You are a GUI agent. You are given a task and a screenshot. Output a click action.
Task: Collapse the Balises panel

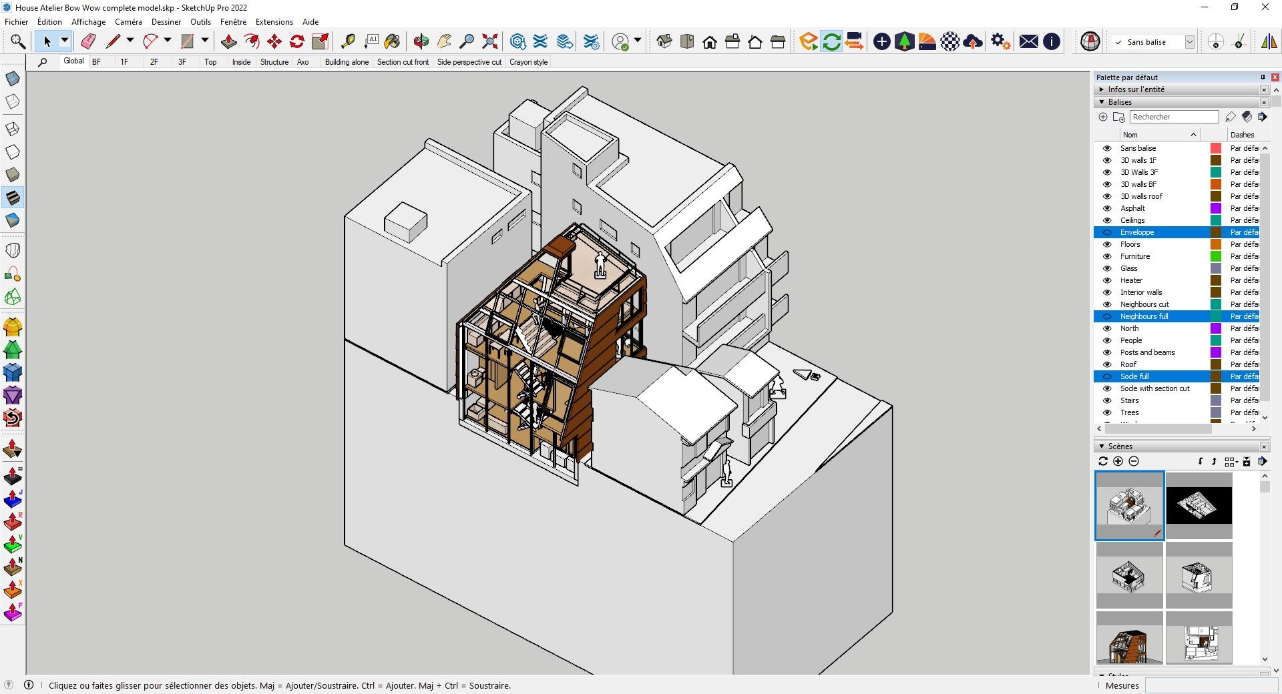[x=1102, y=102]
